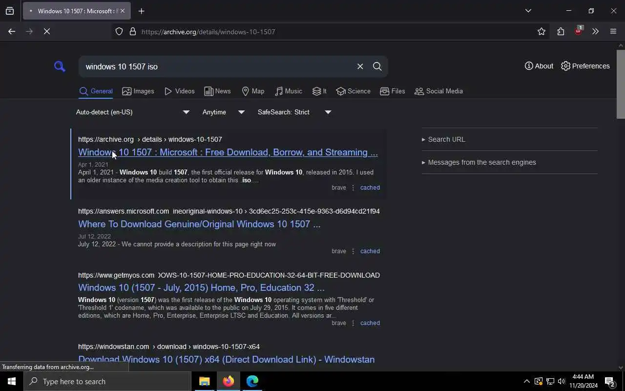This screenshot has height=391, width=625.
Task: Show hidden system tray icons
Action: coord(526,382)
